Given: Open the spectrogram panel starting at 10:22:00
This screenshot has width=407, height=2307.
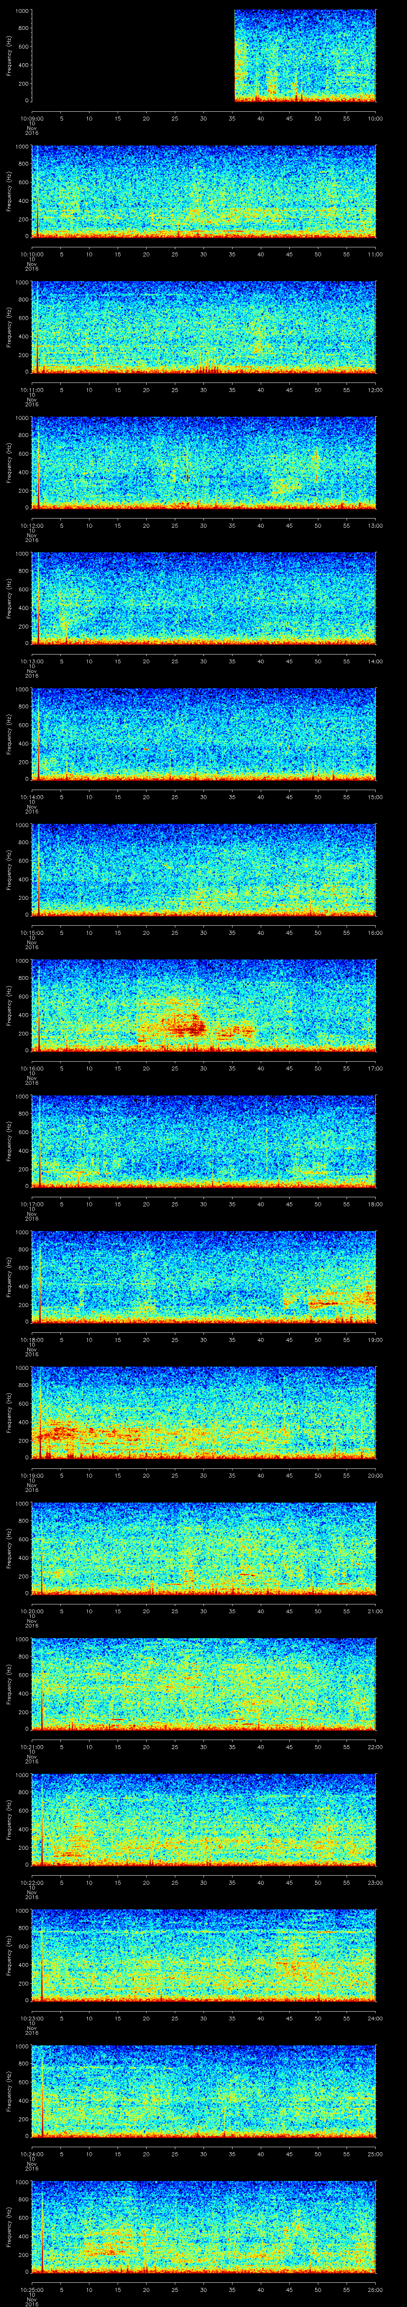Looking at the screenshot, I should pyautogui.click(x=204, y=1820).
